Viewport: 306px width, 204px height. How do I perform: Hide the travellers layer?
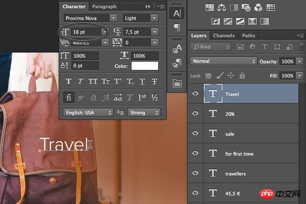pyautogui.click(x=195, y=173)
